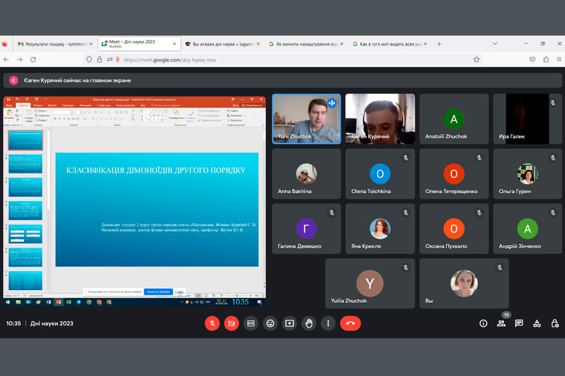Open the emoji reactions button

[x=270, y=323]
